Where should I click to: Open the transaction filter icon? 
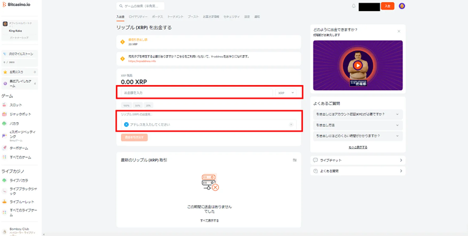click(x=295, y=160)
